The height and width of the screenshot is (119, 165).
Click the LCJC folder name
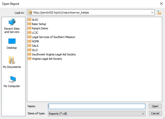click(x=35, y=33)
